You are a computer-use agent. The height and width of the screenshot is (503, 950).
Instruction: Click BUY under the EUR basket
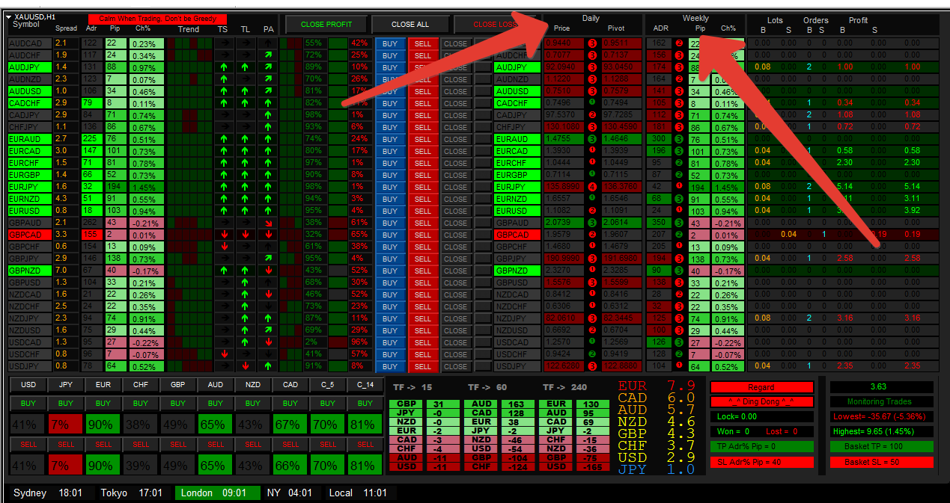103,404
